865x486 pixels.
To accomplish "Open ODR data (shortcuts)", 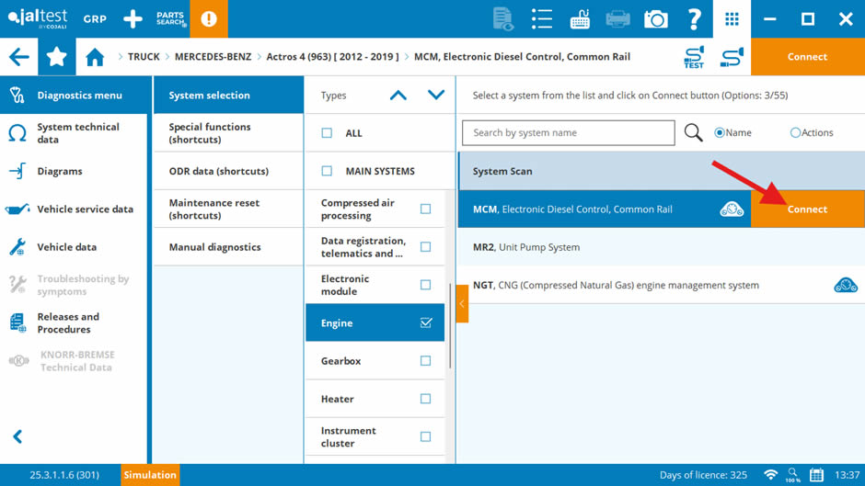I will (228, 172).
